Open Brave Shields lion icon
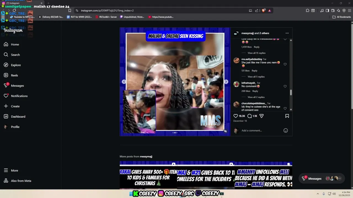This screenshot has width=353, height=198. [263, 10]
